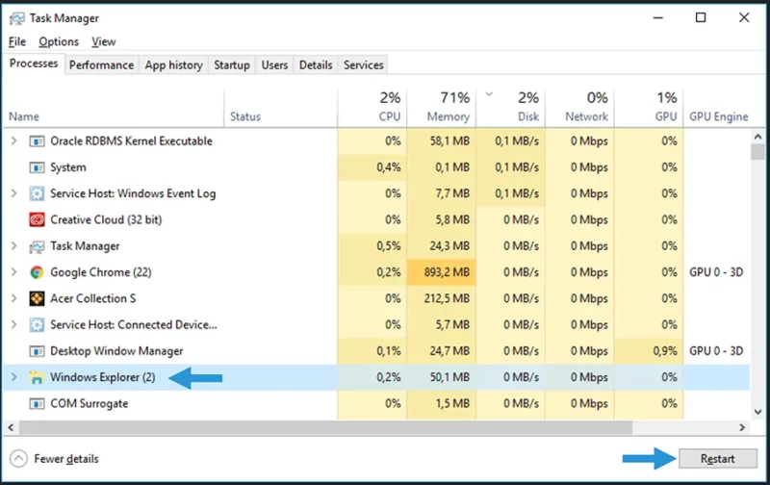This screenshot has width=770, height=485.
Task: Sort by the Name column header
Action: click(x=114, y=108)
